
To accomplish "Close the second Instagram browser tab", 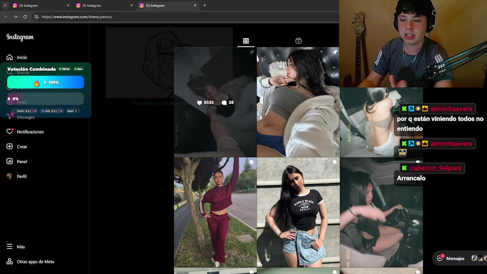I will (132, 5).
